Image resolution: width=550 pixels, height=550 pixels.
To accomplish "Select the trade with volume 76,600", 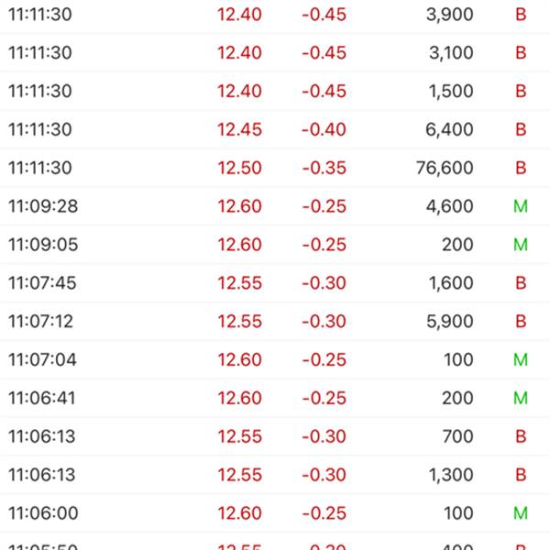I will (x=443, y=168).
